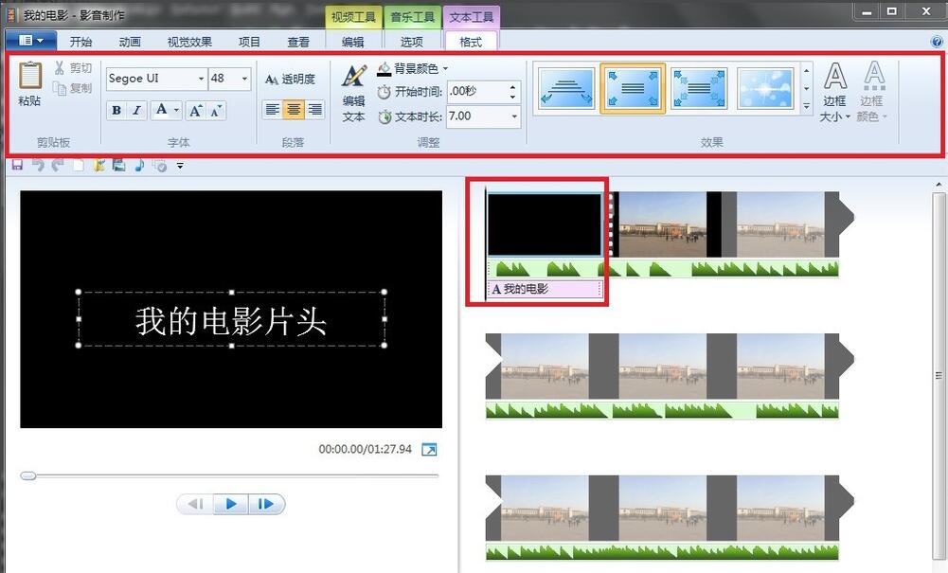This screenshot has width=948, height=573.
Task: Select the black title clip on the storyboard
Action: 545,224
